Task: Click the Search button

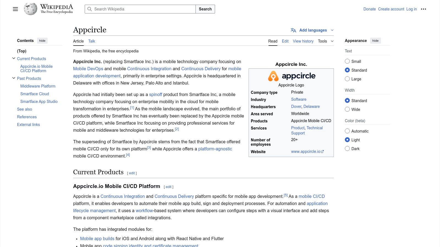Action: (205, 9)
